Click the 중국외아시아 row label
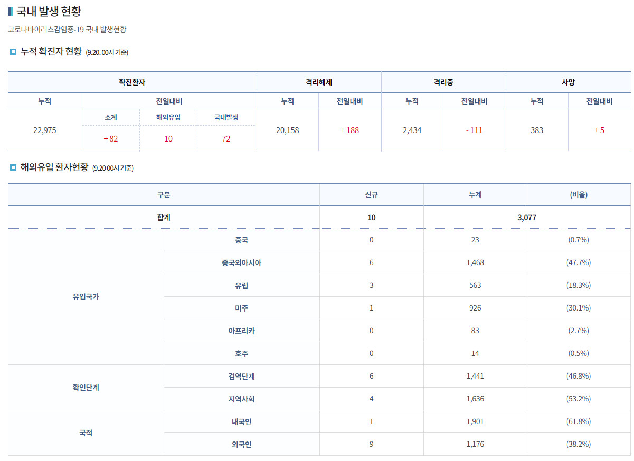Screen dimensions: 634x461 pos(242,262)
